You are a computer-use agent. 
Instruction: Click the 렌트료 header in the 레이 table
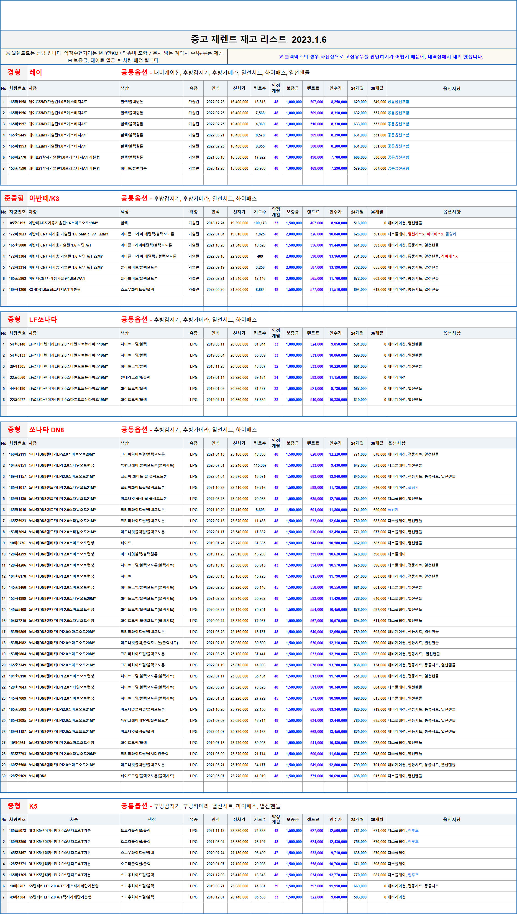[313, 88]
